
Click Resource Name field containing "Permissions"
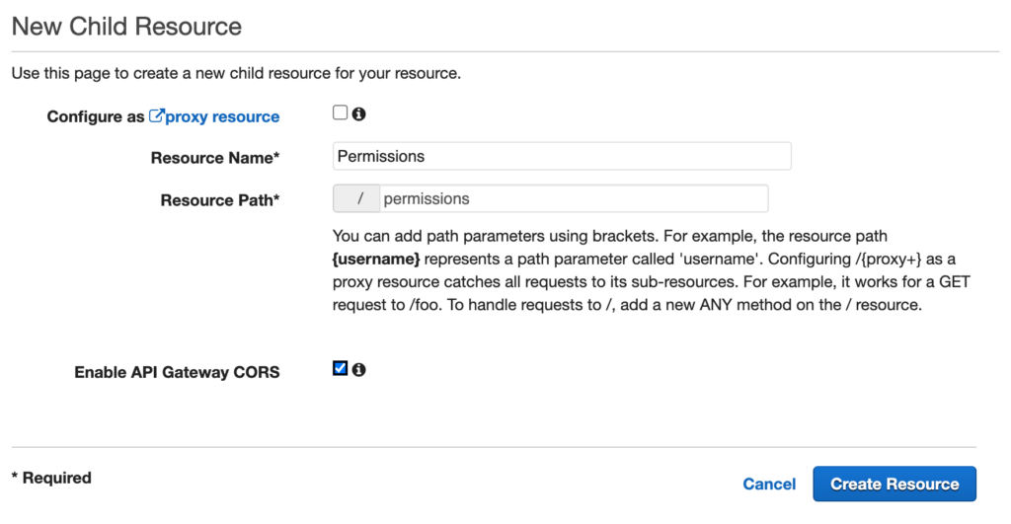562,156
